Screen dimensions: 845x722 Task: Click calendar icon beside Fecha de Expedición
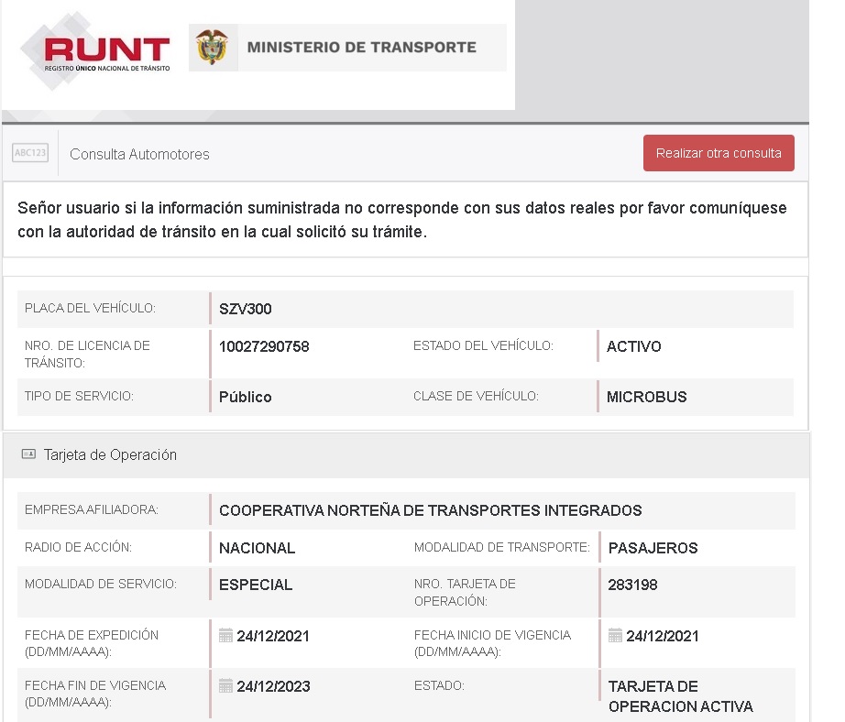225,635
